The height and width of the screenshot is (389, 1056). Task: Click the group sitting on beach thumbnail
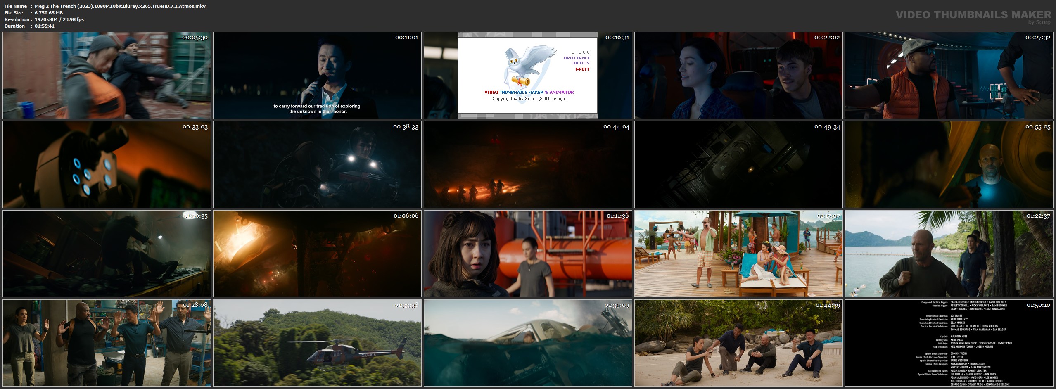(738, 343)
